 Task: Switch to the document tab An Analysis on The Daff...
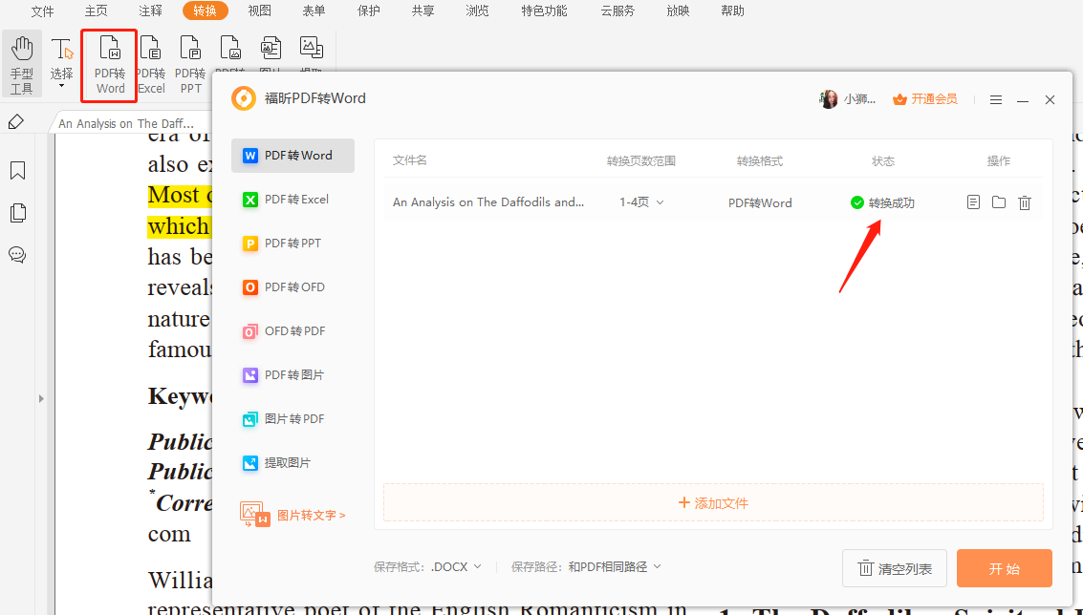[126, 123]
